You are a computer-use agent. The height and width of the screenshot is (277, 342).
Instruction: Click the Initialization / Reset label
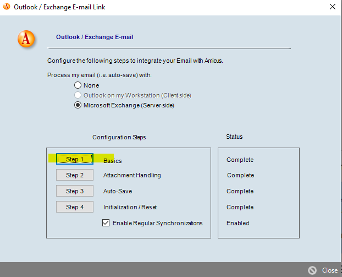[130, 207]
